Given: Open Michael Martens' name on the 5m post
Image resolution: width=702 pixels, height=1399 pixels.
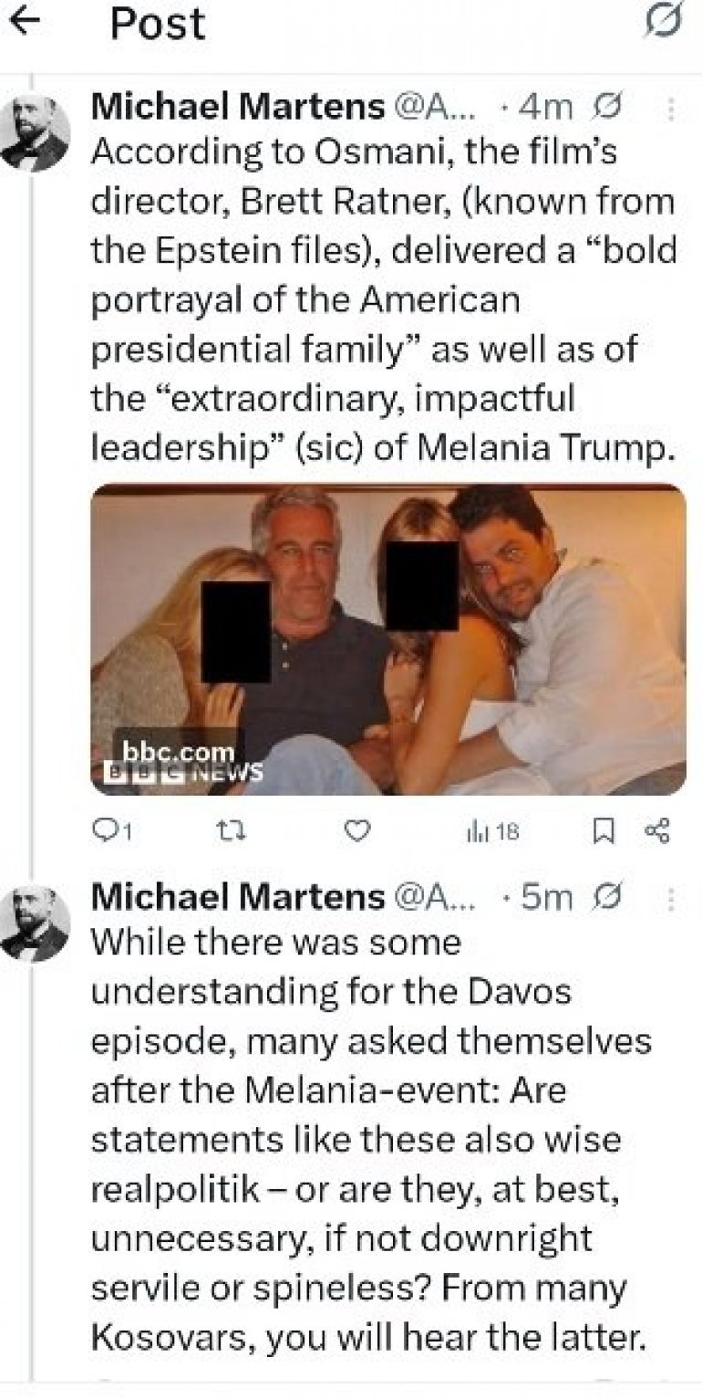Looking at the screenshot, I should (x=237, y=897).
